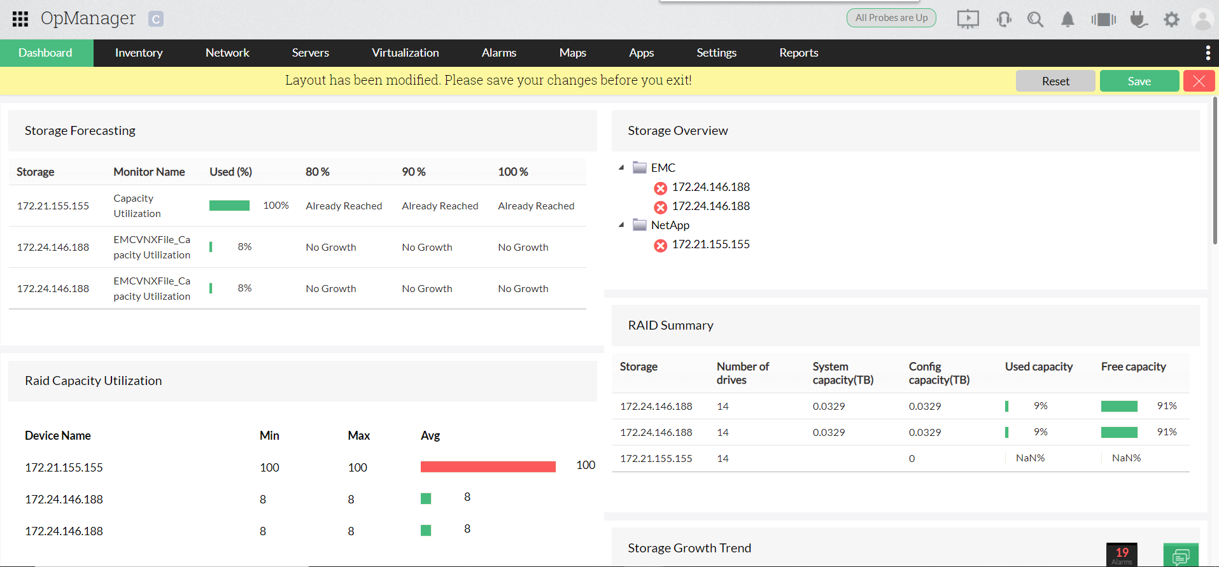Click the Raid Capacity Utilization widget title
The height and width of the screenshot is (567, 1219).
(x=94, y=381)
